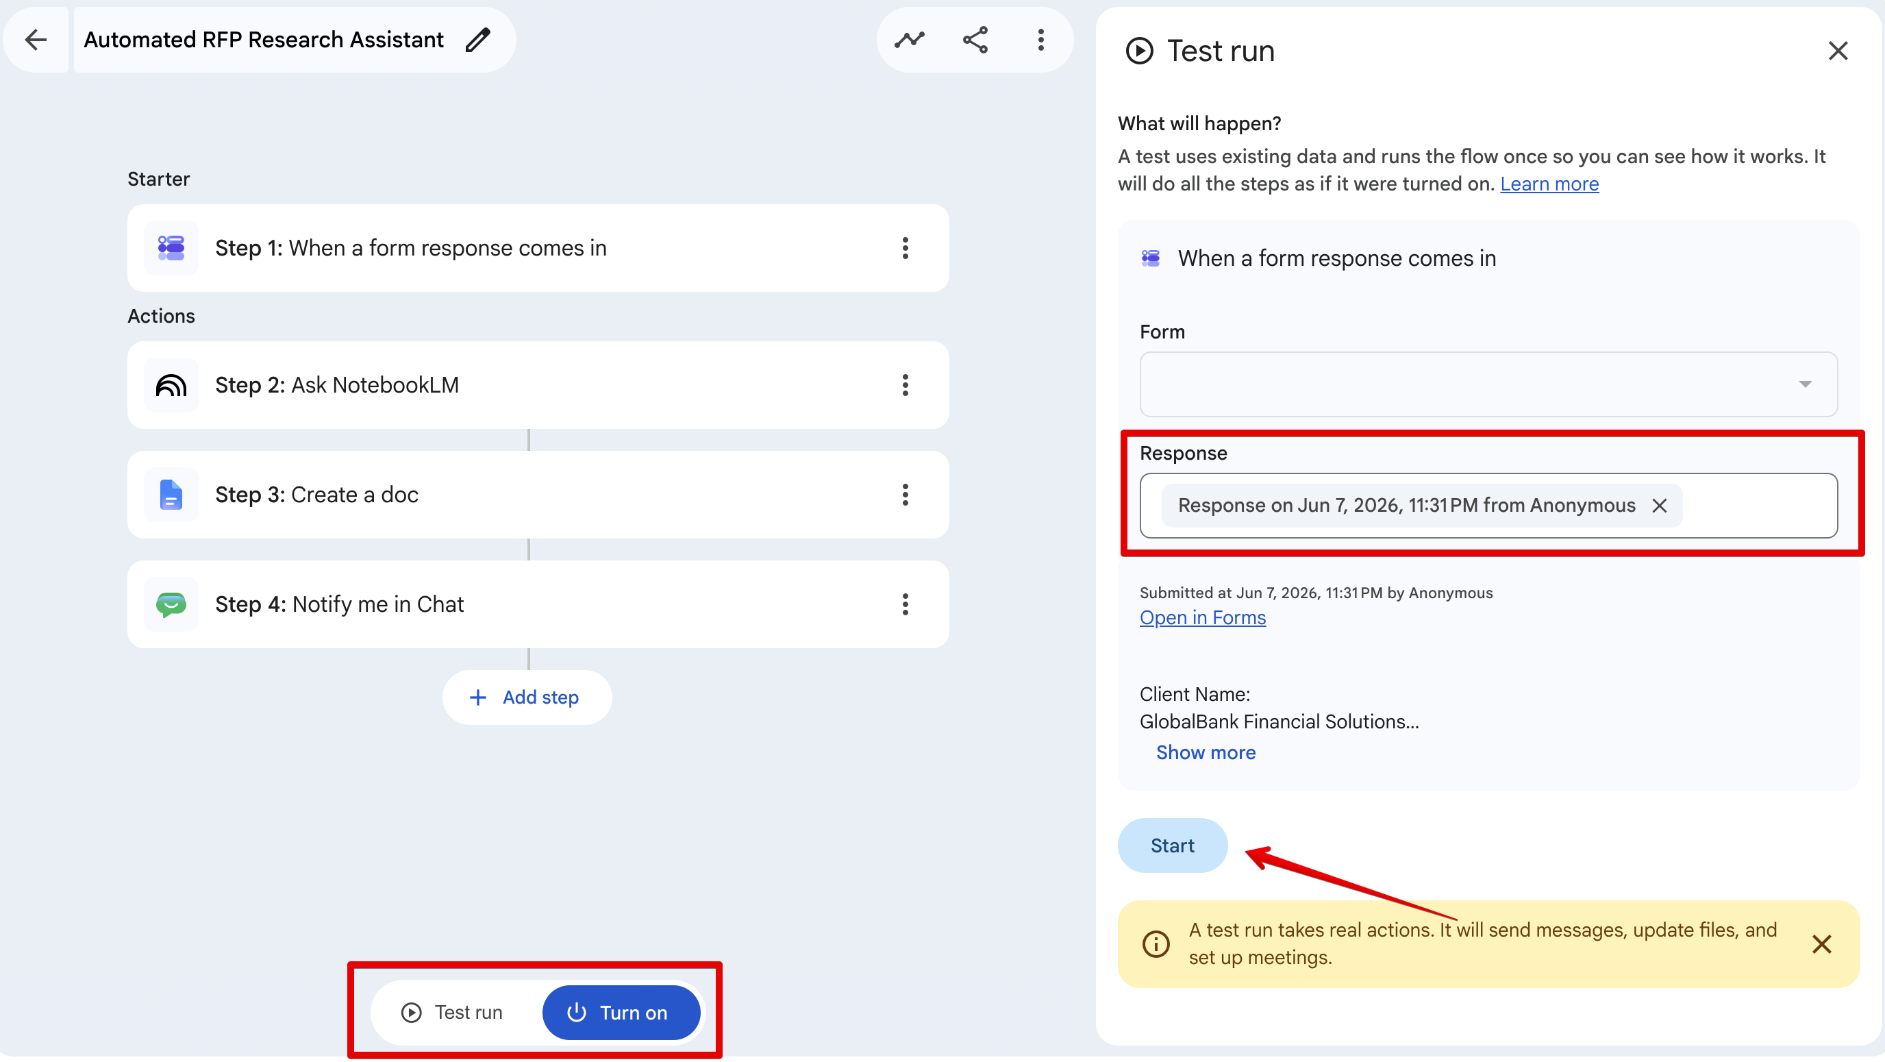The image size is (1885, 1062).
Task: Click the Test run button at bottom
Action: click(453, 1013)
